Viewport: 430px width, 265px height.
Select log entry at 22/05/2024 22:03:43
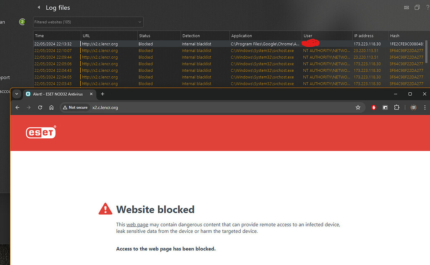click(x=229, y=83)
